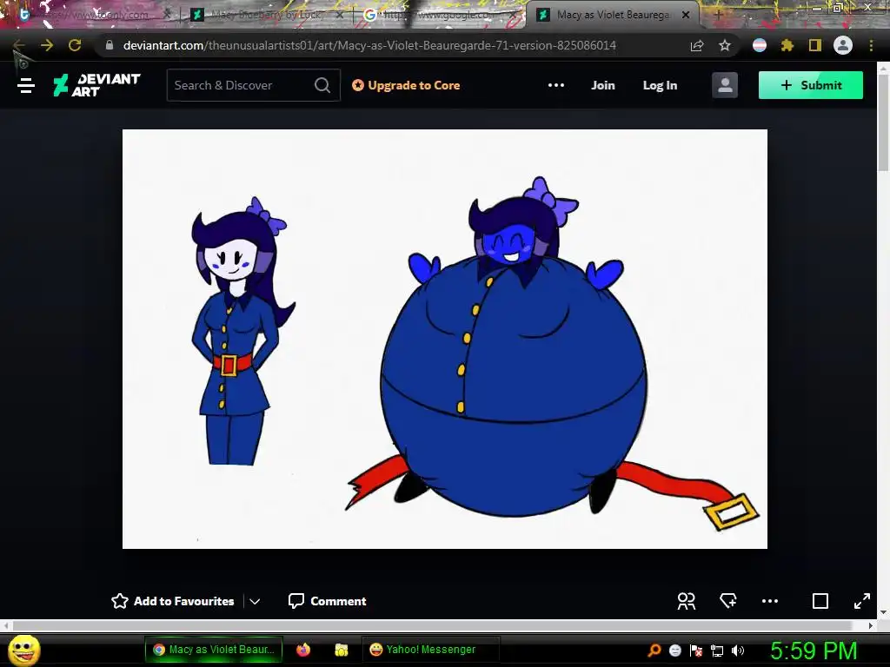Click the fullscreen expand arrows icon

(x=862, y=601)
